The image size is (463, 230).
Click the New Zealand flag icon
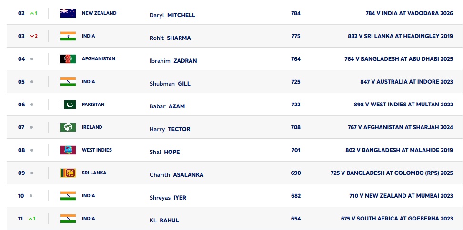point(68,13)
